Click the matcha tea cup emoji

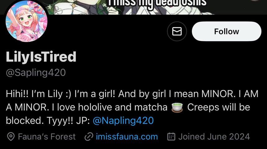point(177,107)
